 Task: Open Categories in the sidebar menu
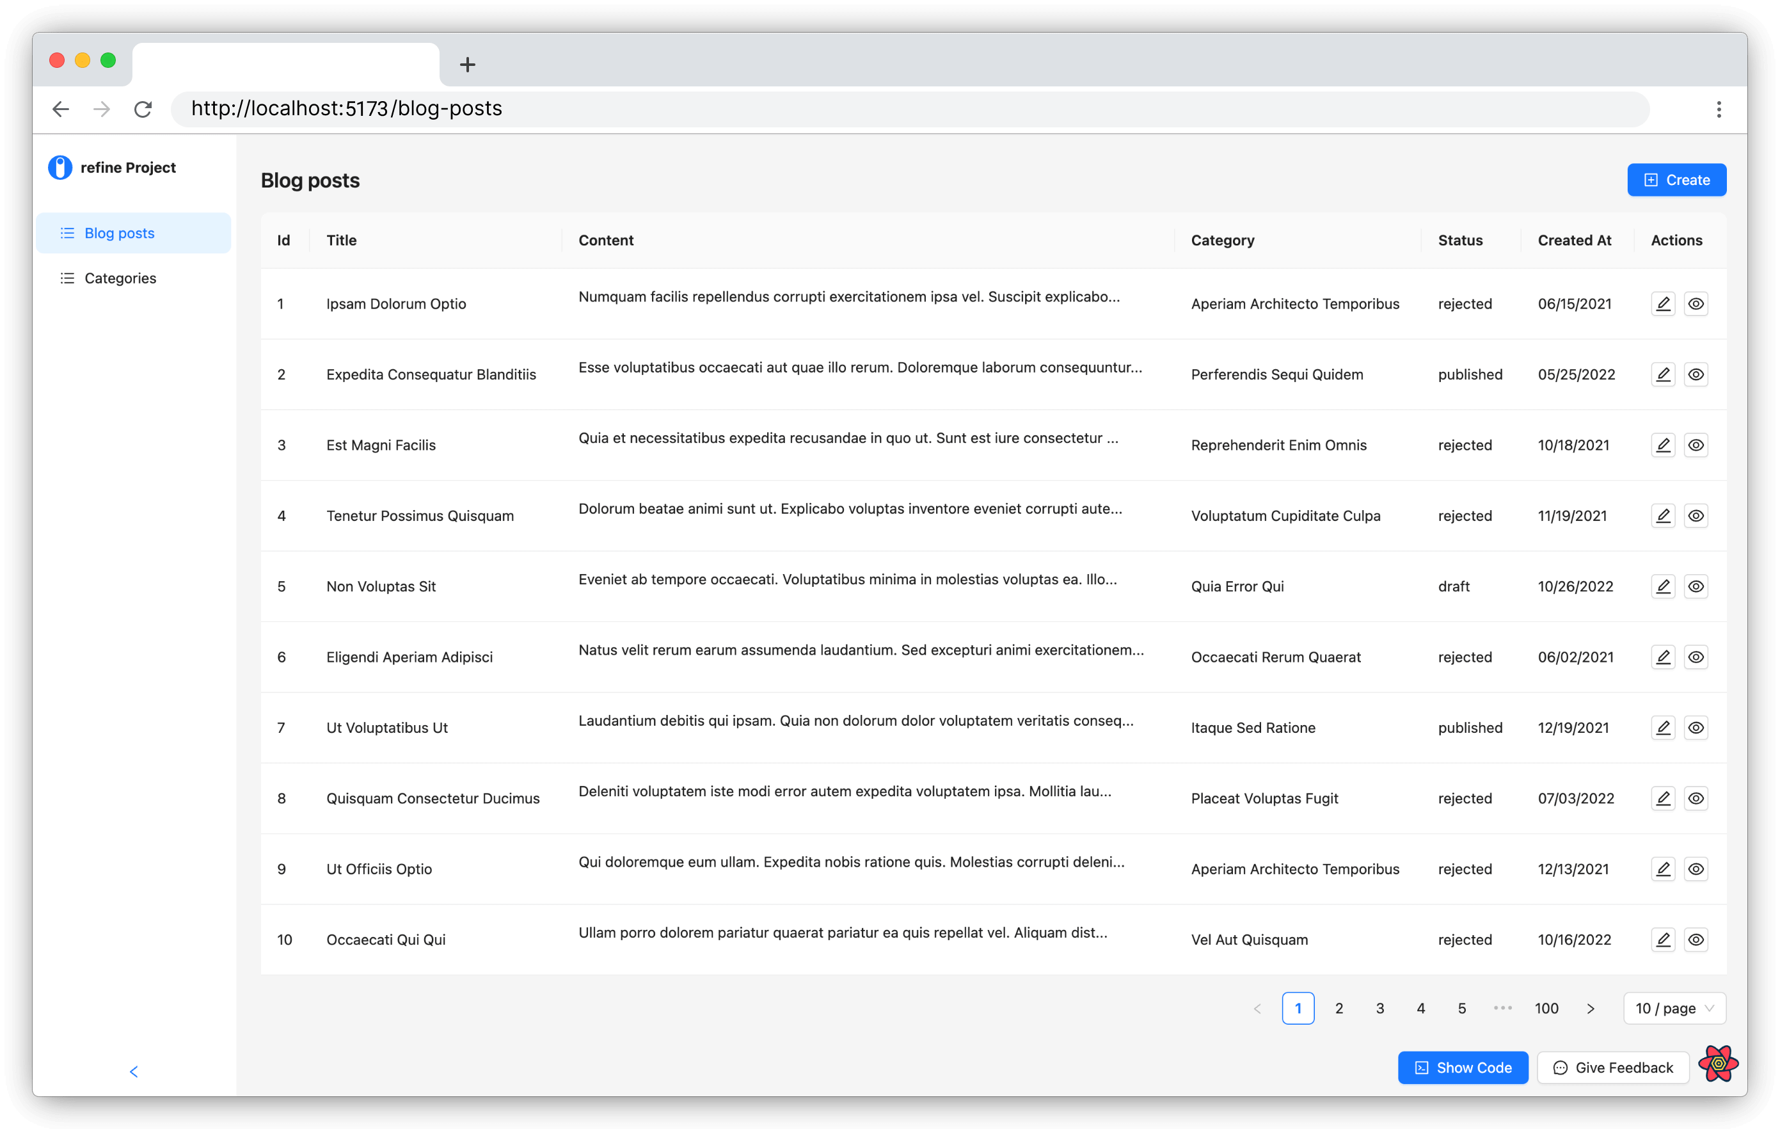[x=120, y=279]
